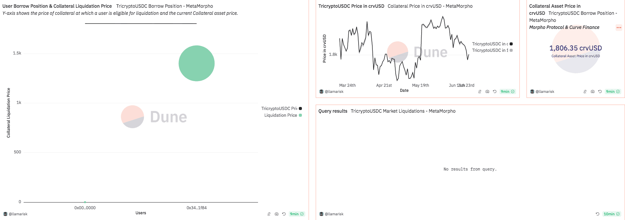625x220 pixels.
Task: Click the plug icon under the borrow position chart
Action: pyautogui.click(x=269, y=214)
